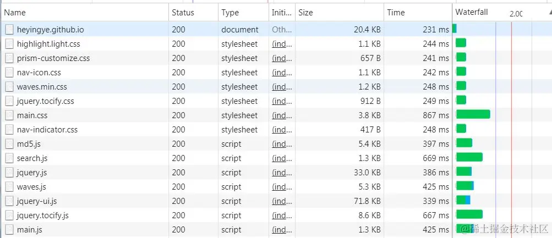The image size is (552, 238).
Task: Click the file icon beside waves.js
Action: (x=10, y=187)
